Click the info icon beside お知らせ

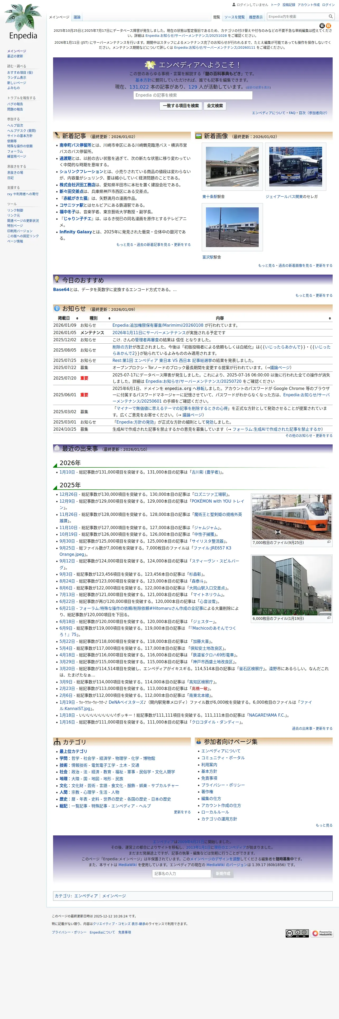(x=57, y=308)
